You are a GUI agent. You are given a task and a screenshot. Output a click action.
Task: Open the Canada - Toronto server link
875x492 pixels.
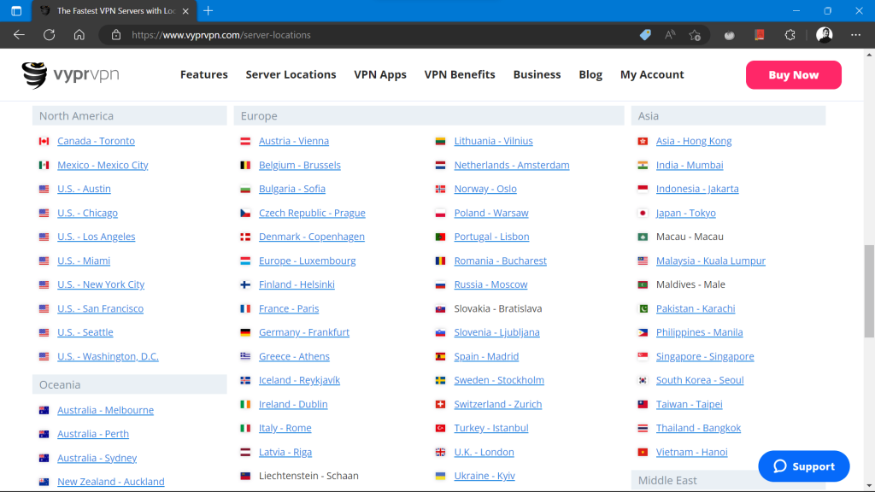(96, 141)
